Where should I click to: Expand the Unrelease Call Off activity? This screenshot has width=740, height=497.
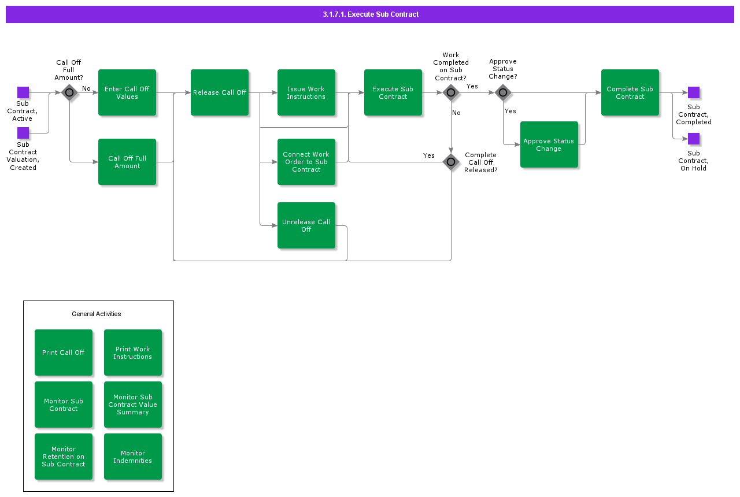pyautogui.click(x=306, y=225)
